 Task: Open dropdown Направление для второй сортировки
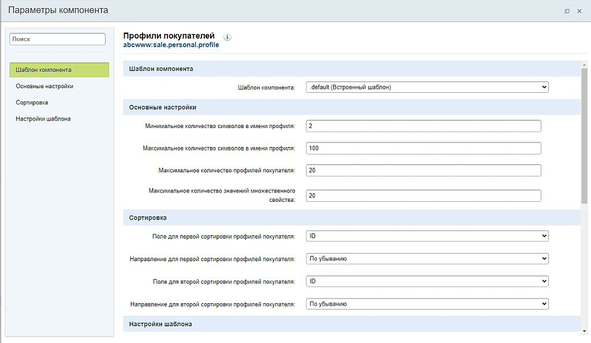(x=427, y=304)
